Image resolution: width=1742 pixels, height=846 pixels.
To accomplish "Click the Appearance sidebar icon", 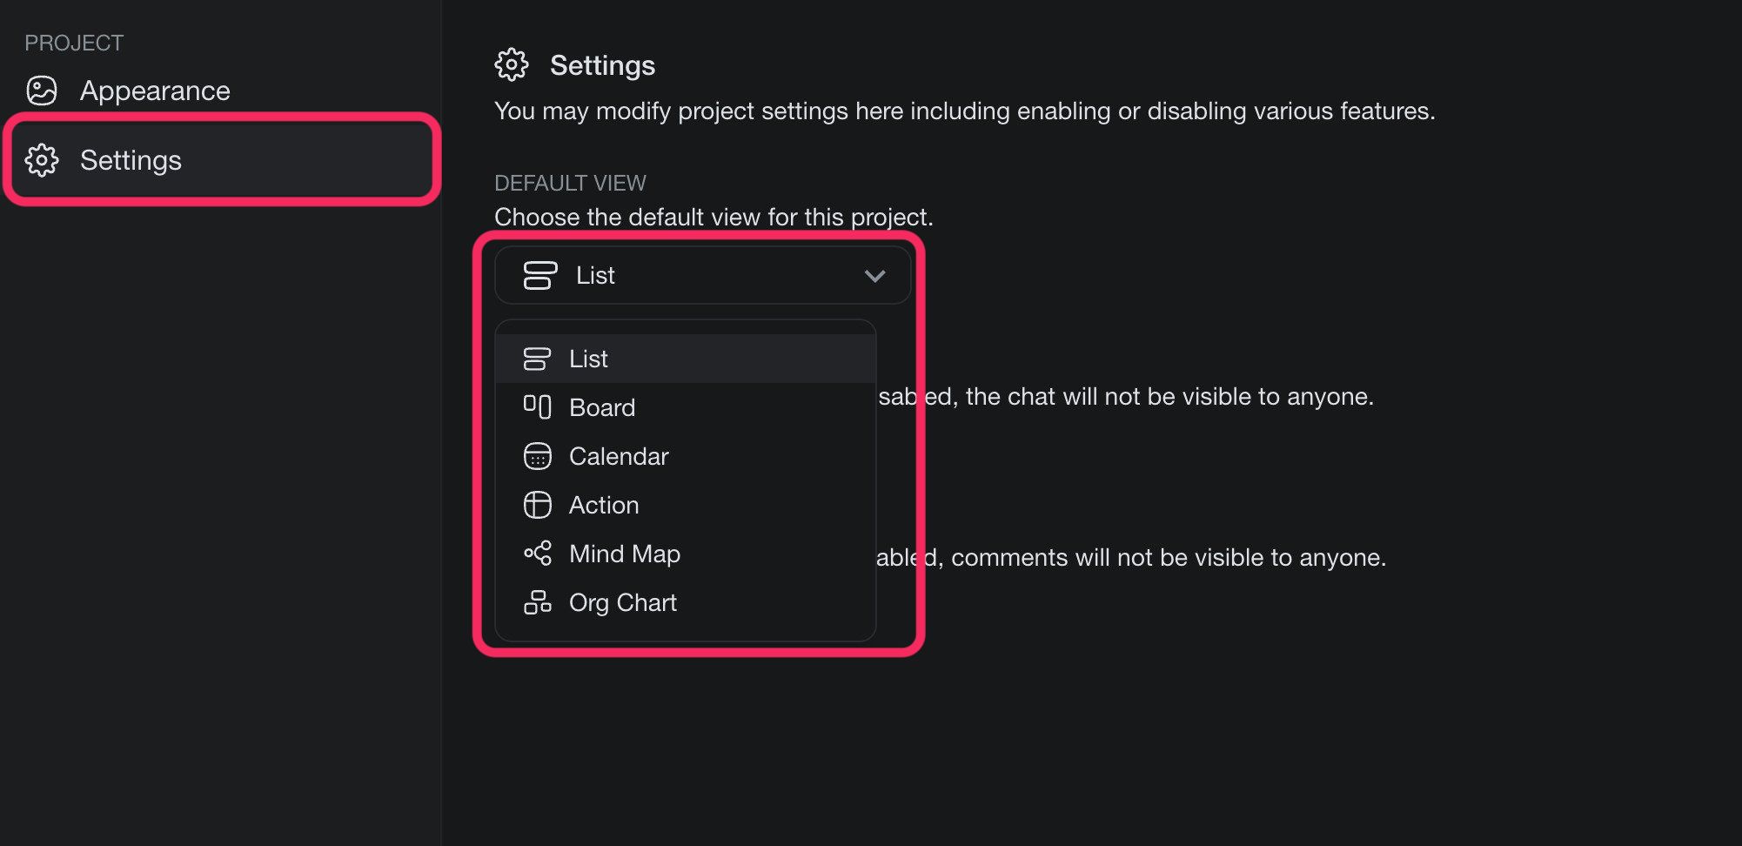I will pos(42,90).
